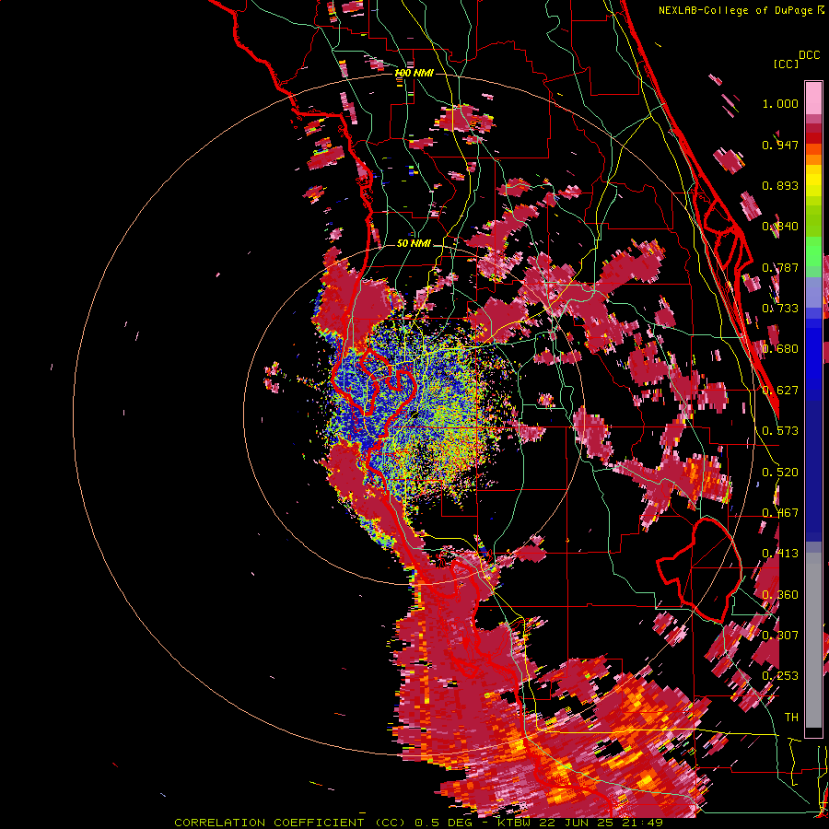Select the 0.733 scale value
The height and width of the screenshot is (829, 829).
coord(780,309)
